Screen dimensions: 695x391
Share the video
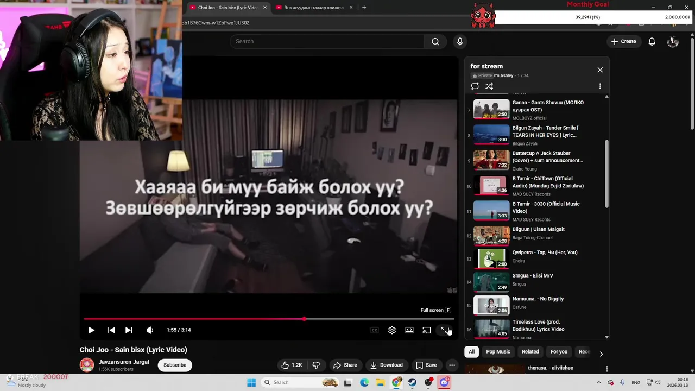(x=345, y=365)
